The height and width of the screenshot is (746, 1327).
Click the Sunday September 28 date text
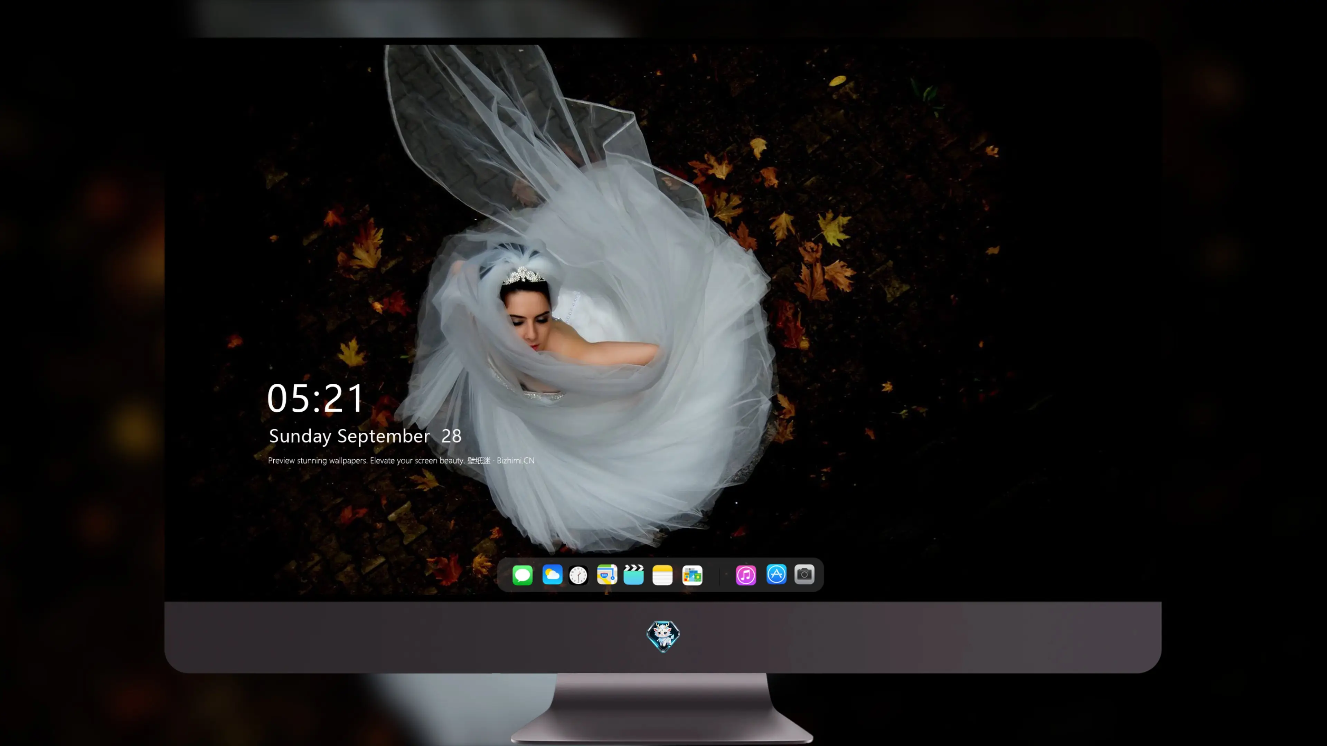click(x=365, y=436)
